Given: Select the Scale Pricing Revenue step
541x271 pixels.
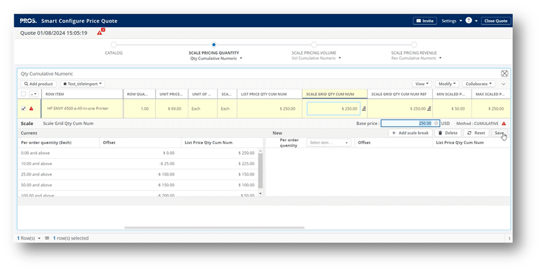Looking at the screenshot, I should (414, 45).
